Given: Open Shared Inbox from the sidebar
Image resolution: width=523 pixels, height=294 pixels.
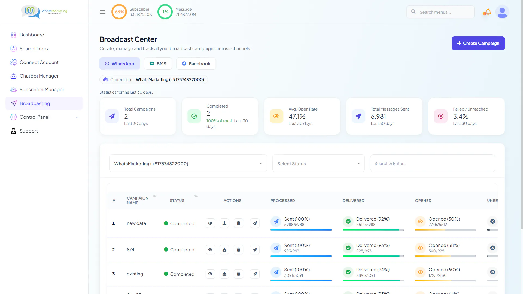Looking at the screenshot, I should point(44,49).
